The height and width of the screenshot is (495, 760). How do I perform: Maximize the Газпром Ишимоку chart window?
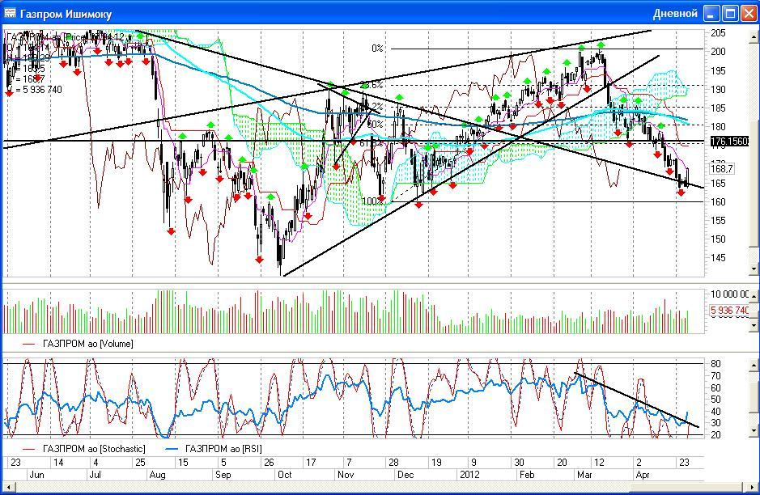coord(730,13)
